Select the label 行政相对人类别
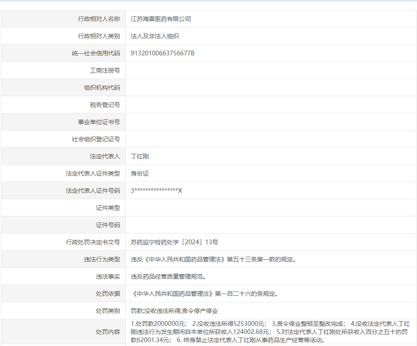417x346 pixels. point(99,36)
